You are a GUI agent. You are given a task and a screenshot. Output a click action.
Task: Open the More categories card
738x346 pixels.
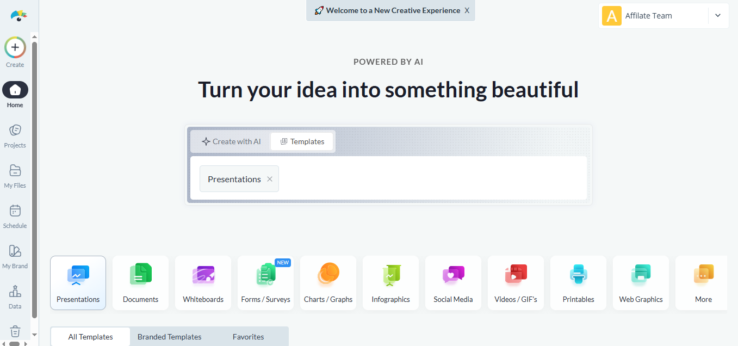click(702, 283)
